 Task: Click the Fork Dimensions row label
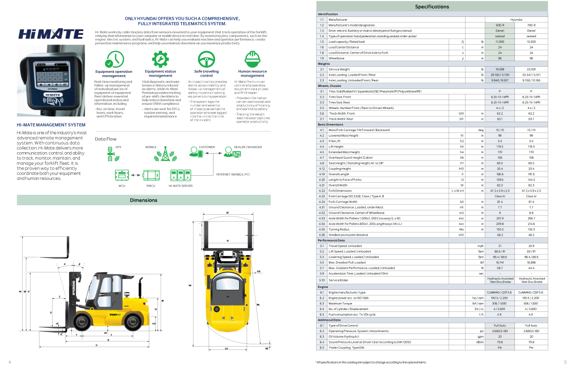click(340, 191)
